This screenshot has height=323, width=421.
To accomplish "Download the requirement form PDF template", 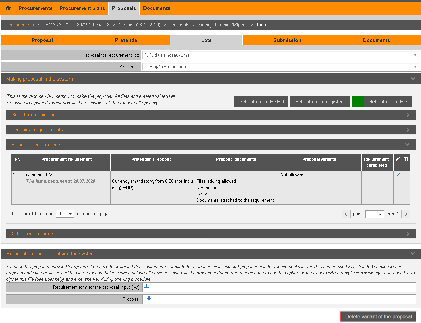I will coord(146,286).
